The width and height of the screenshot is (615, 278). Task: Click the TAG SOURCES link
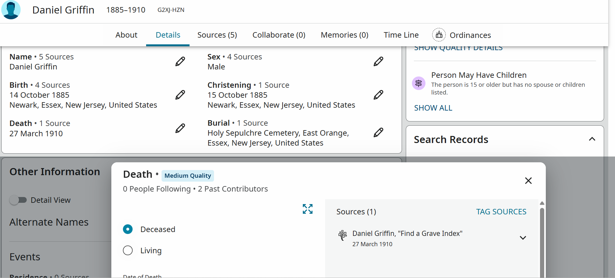click(501, 212)
